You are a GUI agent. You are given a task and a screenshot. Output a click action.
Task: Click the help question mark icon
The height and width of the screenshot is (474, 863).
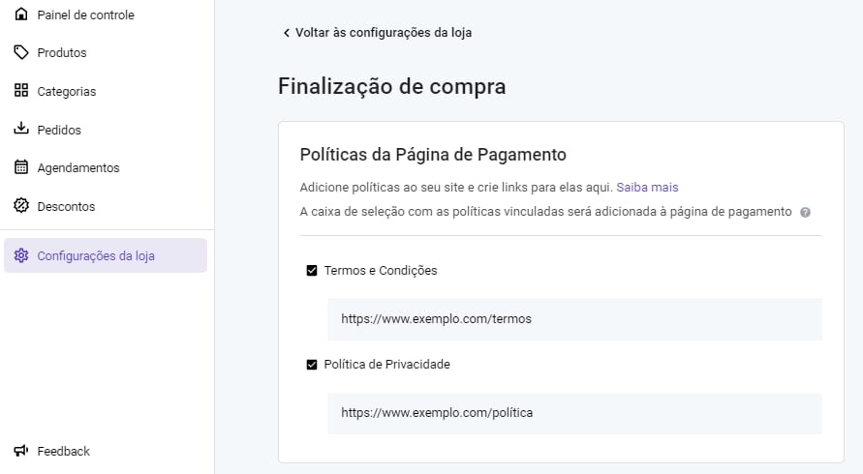click(805, 212)
